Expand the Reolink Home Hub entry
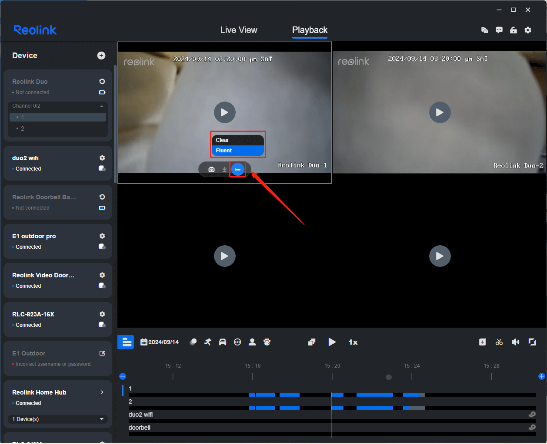The width and height of the screenshot is (547, 444). coord(102,392)
